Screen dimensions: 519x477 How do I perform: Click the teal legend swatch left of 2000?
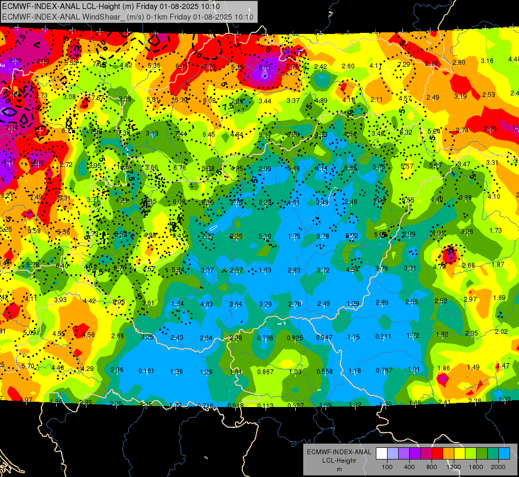point(493,453)
